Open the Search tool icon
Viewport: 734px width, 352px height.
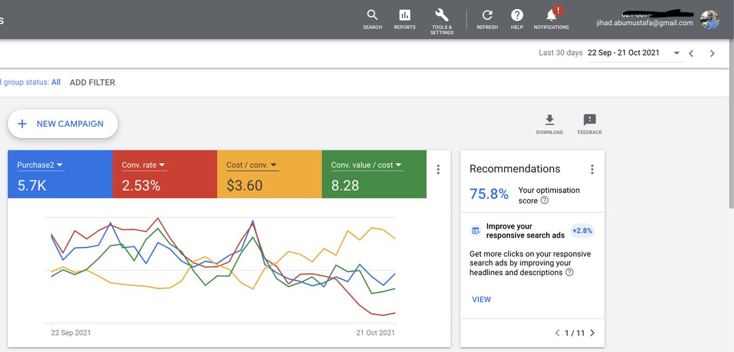coord(372,15)
